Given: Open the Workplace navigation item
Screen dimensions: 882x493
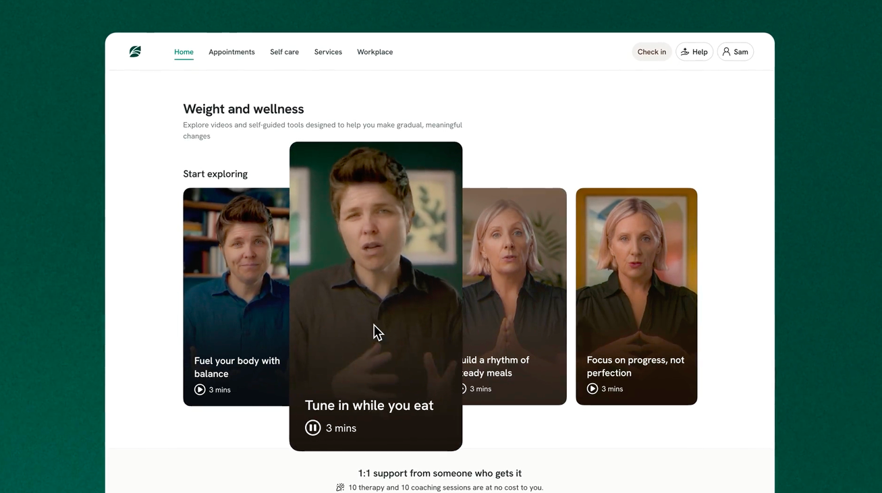Looking at the screenshot, I should 375,52.
